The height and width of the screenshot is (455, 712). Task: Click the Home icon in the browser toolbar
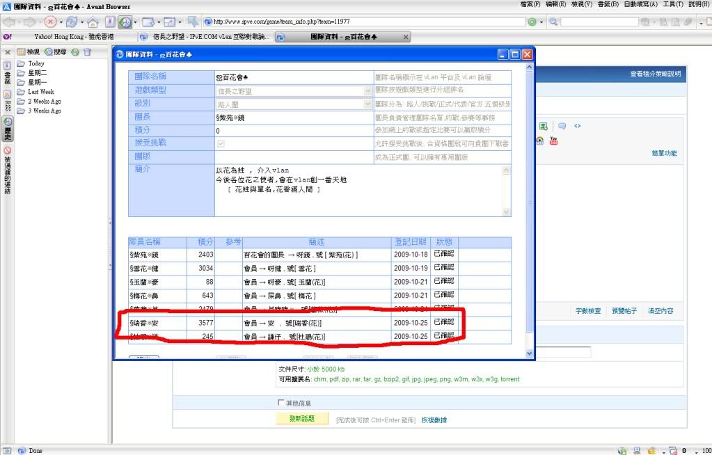[93, 22]
